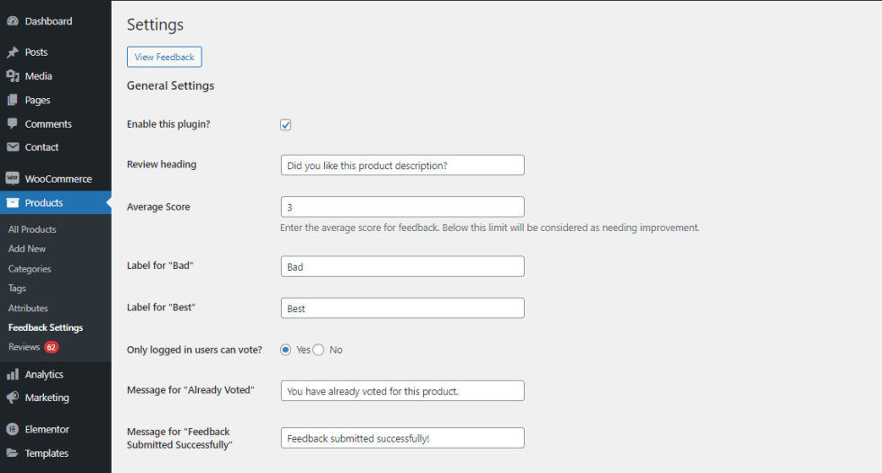Screen dimensions: 882x473
Task: Open Reviews link with 62 badge
Action: pyautogui.click(x=24, y=347)
